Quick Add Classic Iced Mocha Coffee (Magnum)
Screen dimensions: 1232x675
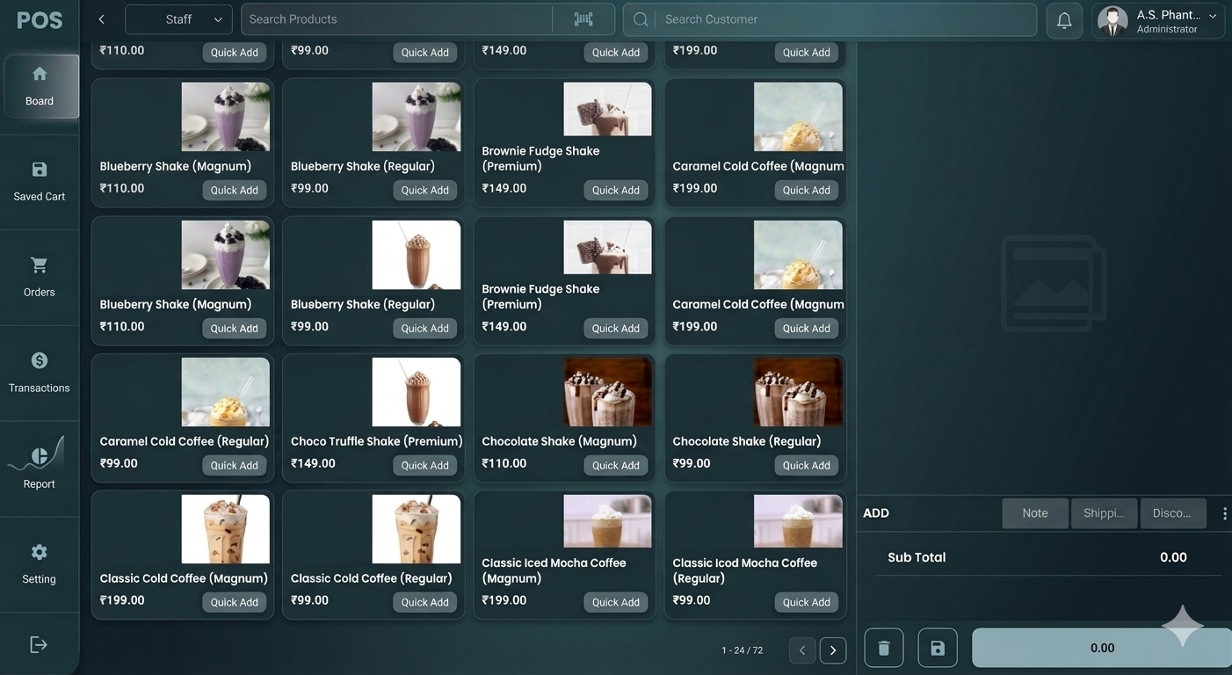616,602
